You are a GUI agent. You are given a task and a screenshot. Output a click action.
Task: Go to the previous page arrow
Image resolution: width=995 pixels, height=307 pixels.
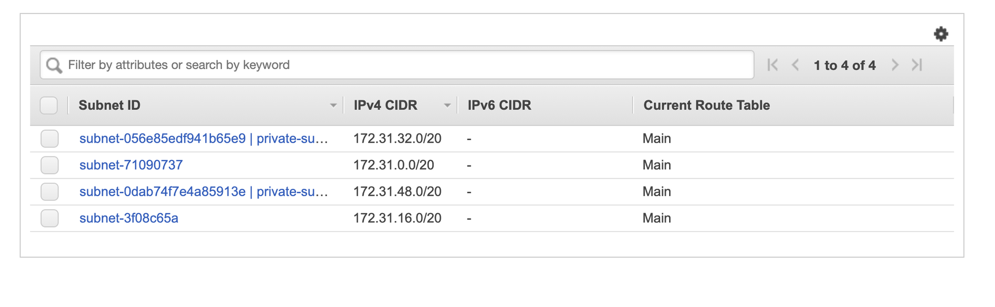[796, 65]
